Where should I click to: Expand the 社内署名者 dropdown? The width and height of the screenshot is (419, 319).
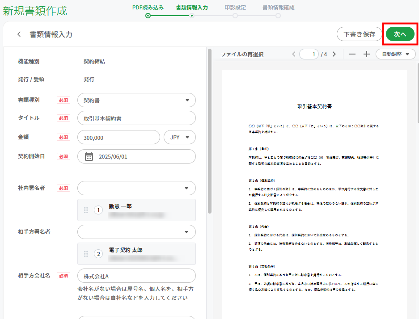(x=136, y=188)
